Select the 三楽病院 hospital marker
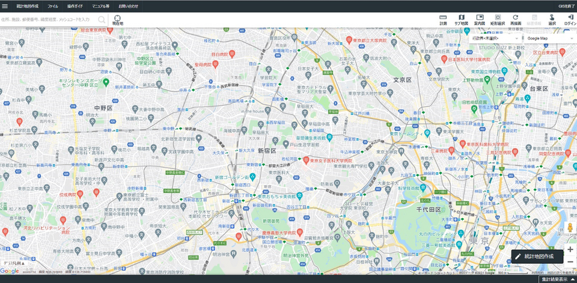Image resolution: width=577 pixels, height=283 pixels. pyautogui.click(x=451, y=150)
